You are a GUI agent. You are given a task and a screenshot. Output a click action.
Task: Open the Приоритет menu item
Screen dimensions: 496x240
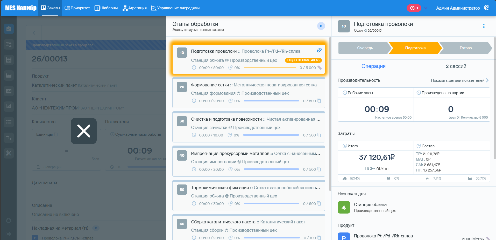77,8
